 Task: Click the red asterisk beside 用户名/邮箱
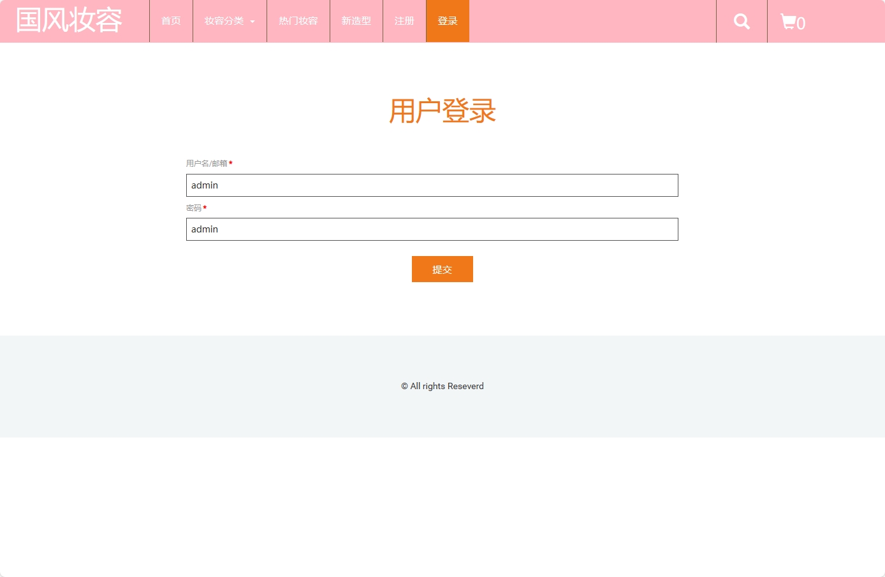tap(230, 163)
